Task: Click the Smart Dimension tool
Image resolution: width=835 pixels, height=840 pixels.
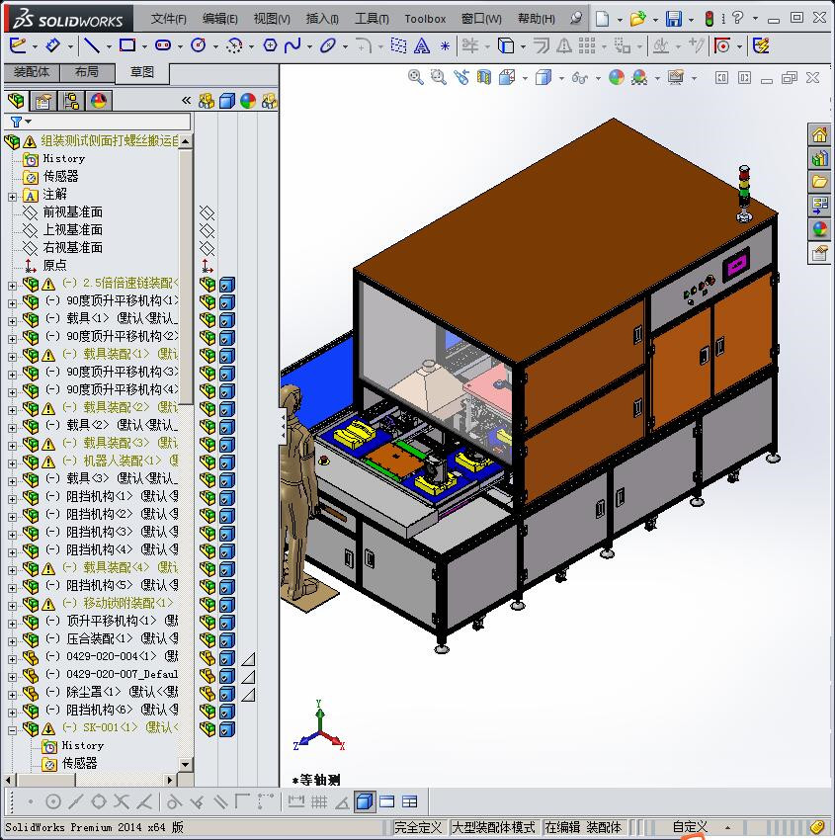Action: [52, 45]
